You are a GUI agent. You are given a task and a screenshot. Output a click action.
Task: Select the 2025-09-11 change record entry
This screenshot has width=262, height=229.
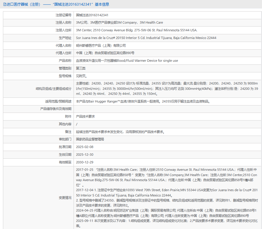point(167,223)
